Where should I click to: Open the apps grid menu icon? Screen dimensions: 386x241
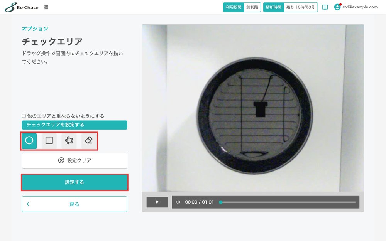(46, 7)
